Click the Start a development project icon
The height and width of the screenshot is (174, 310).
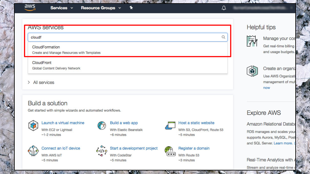click(102, 151)
